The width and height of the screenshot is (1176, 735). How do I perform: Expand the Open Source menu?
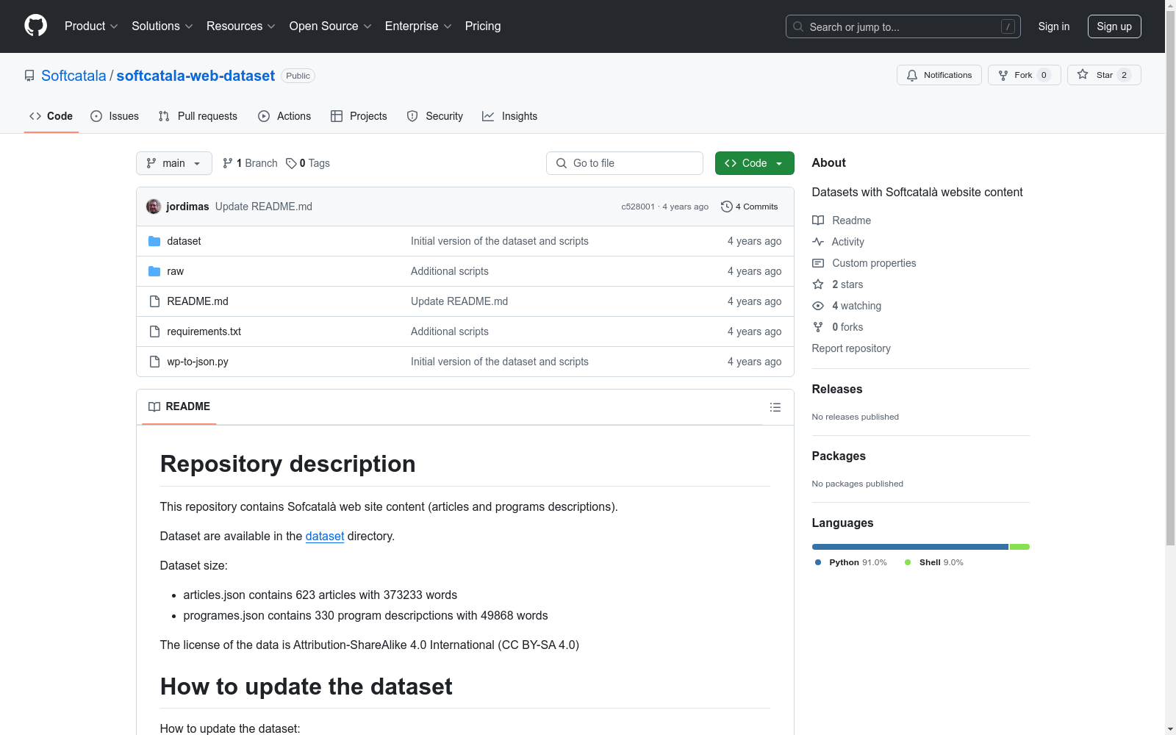click(x=331, y=26)
